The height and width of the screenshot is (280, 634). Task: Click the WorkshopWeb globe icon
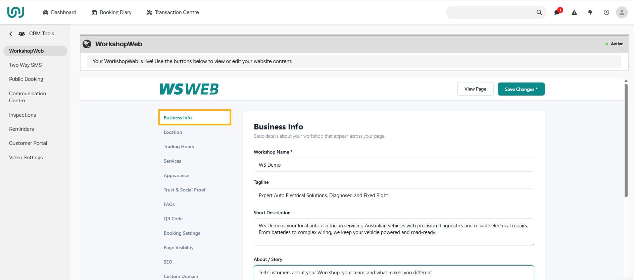point(87,44)
